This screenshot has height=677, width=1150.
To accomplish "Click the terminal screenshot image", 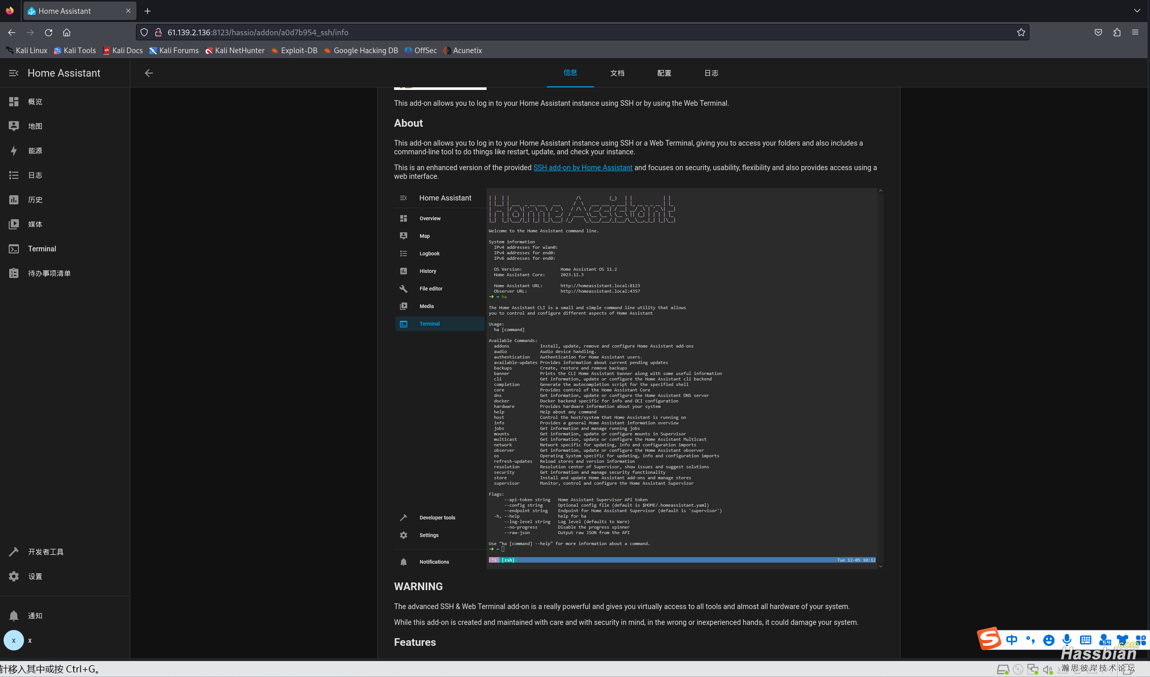I will 638,379.
